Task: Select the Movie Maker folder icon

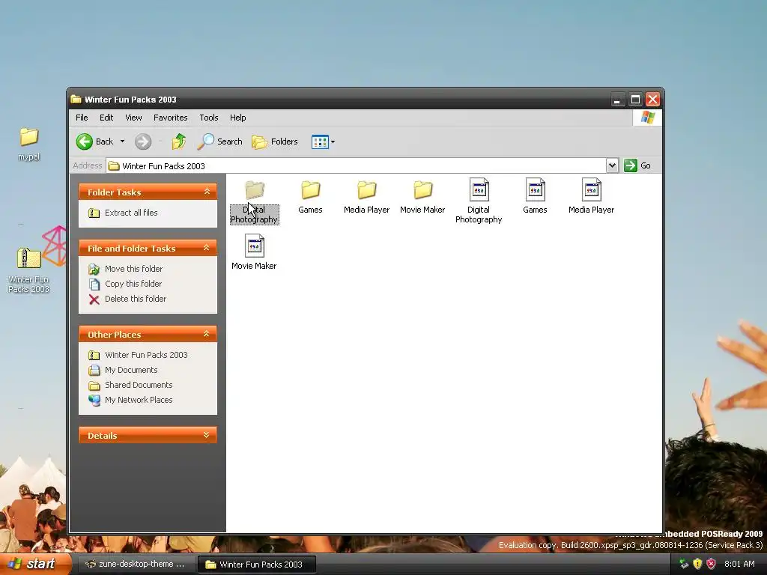Action: [422, 189]
